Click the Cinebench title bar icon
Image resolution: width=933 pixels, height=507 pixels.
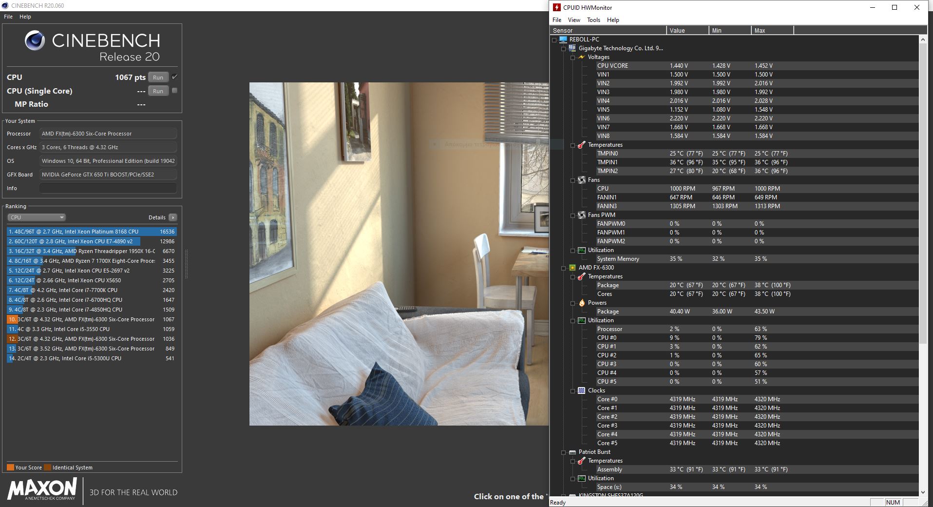click(x=5, y=5)
